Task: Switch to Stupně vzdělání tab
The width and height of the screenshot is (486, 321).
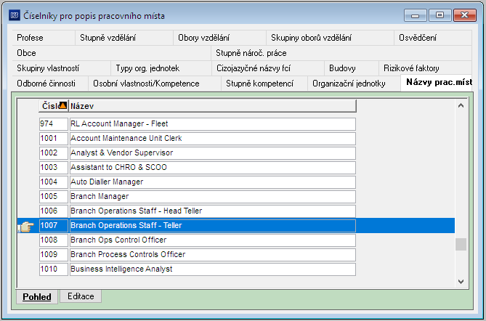Action: click(124, 38)
